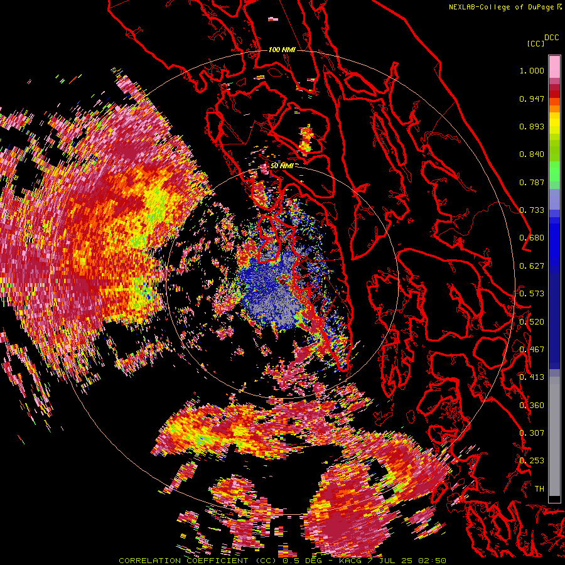
Task: Click the DCC label above the color scale
Action: (551, 38)
